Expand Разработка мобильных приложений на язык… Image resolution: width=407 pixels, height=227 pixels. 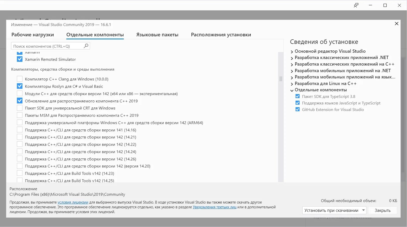click(292, 77)
